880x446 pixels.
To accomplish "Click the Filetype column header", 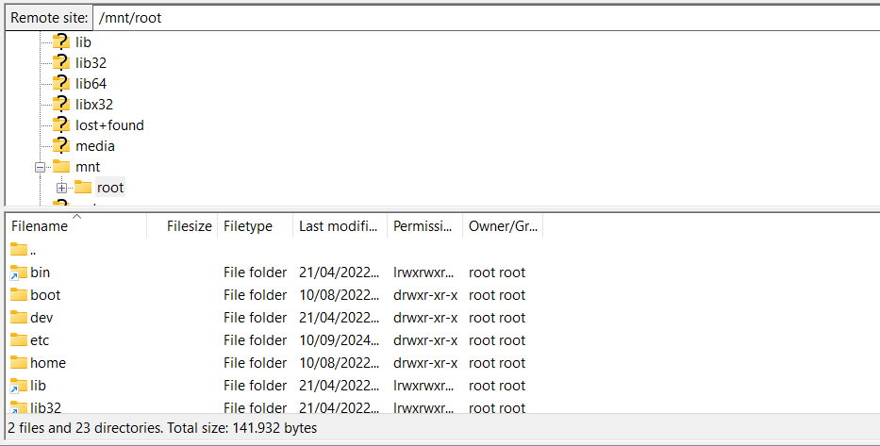I will (x=248, y=226).
